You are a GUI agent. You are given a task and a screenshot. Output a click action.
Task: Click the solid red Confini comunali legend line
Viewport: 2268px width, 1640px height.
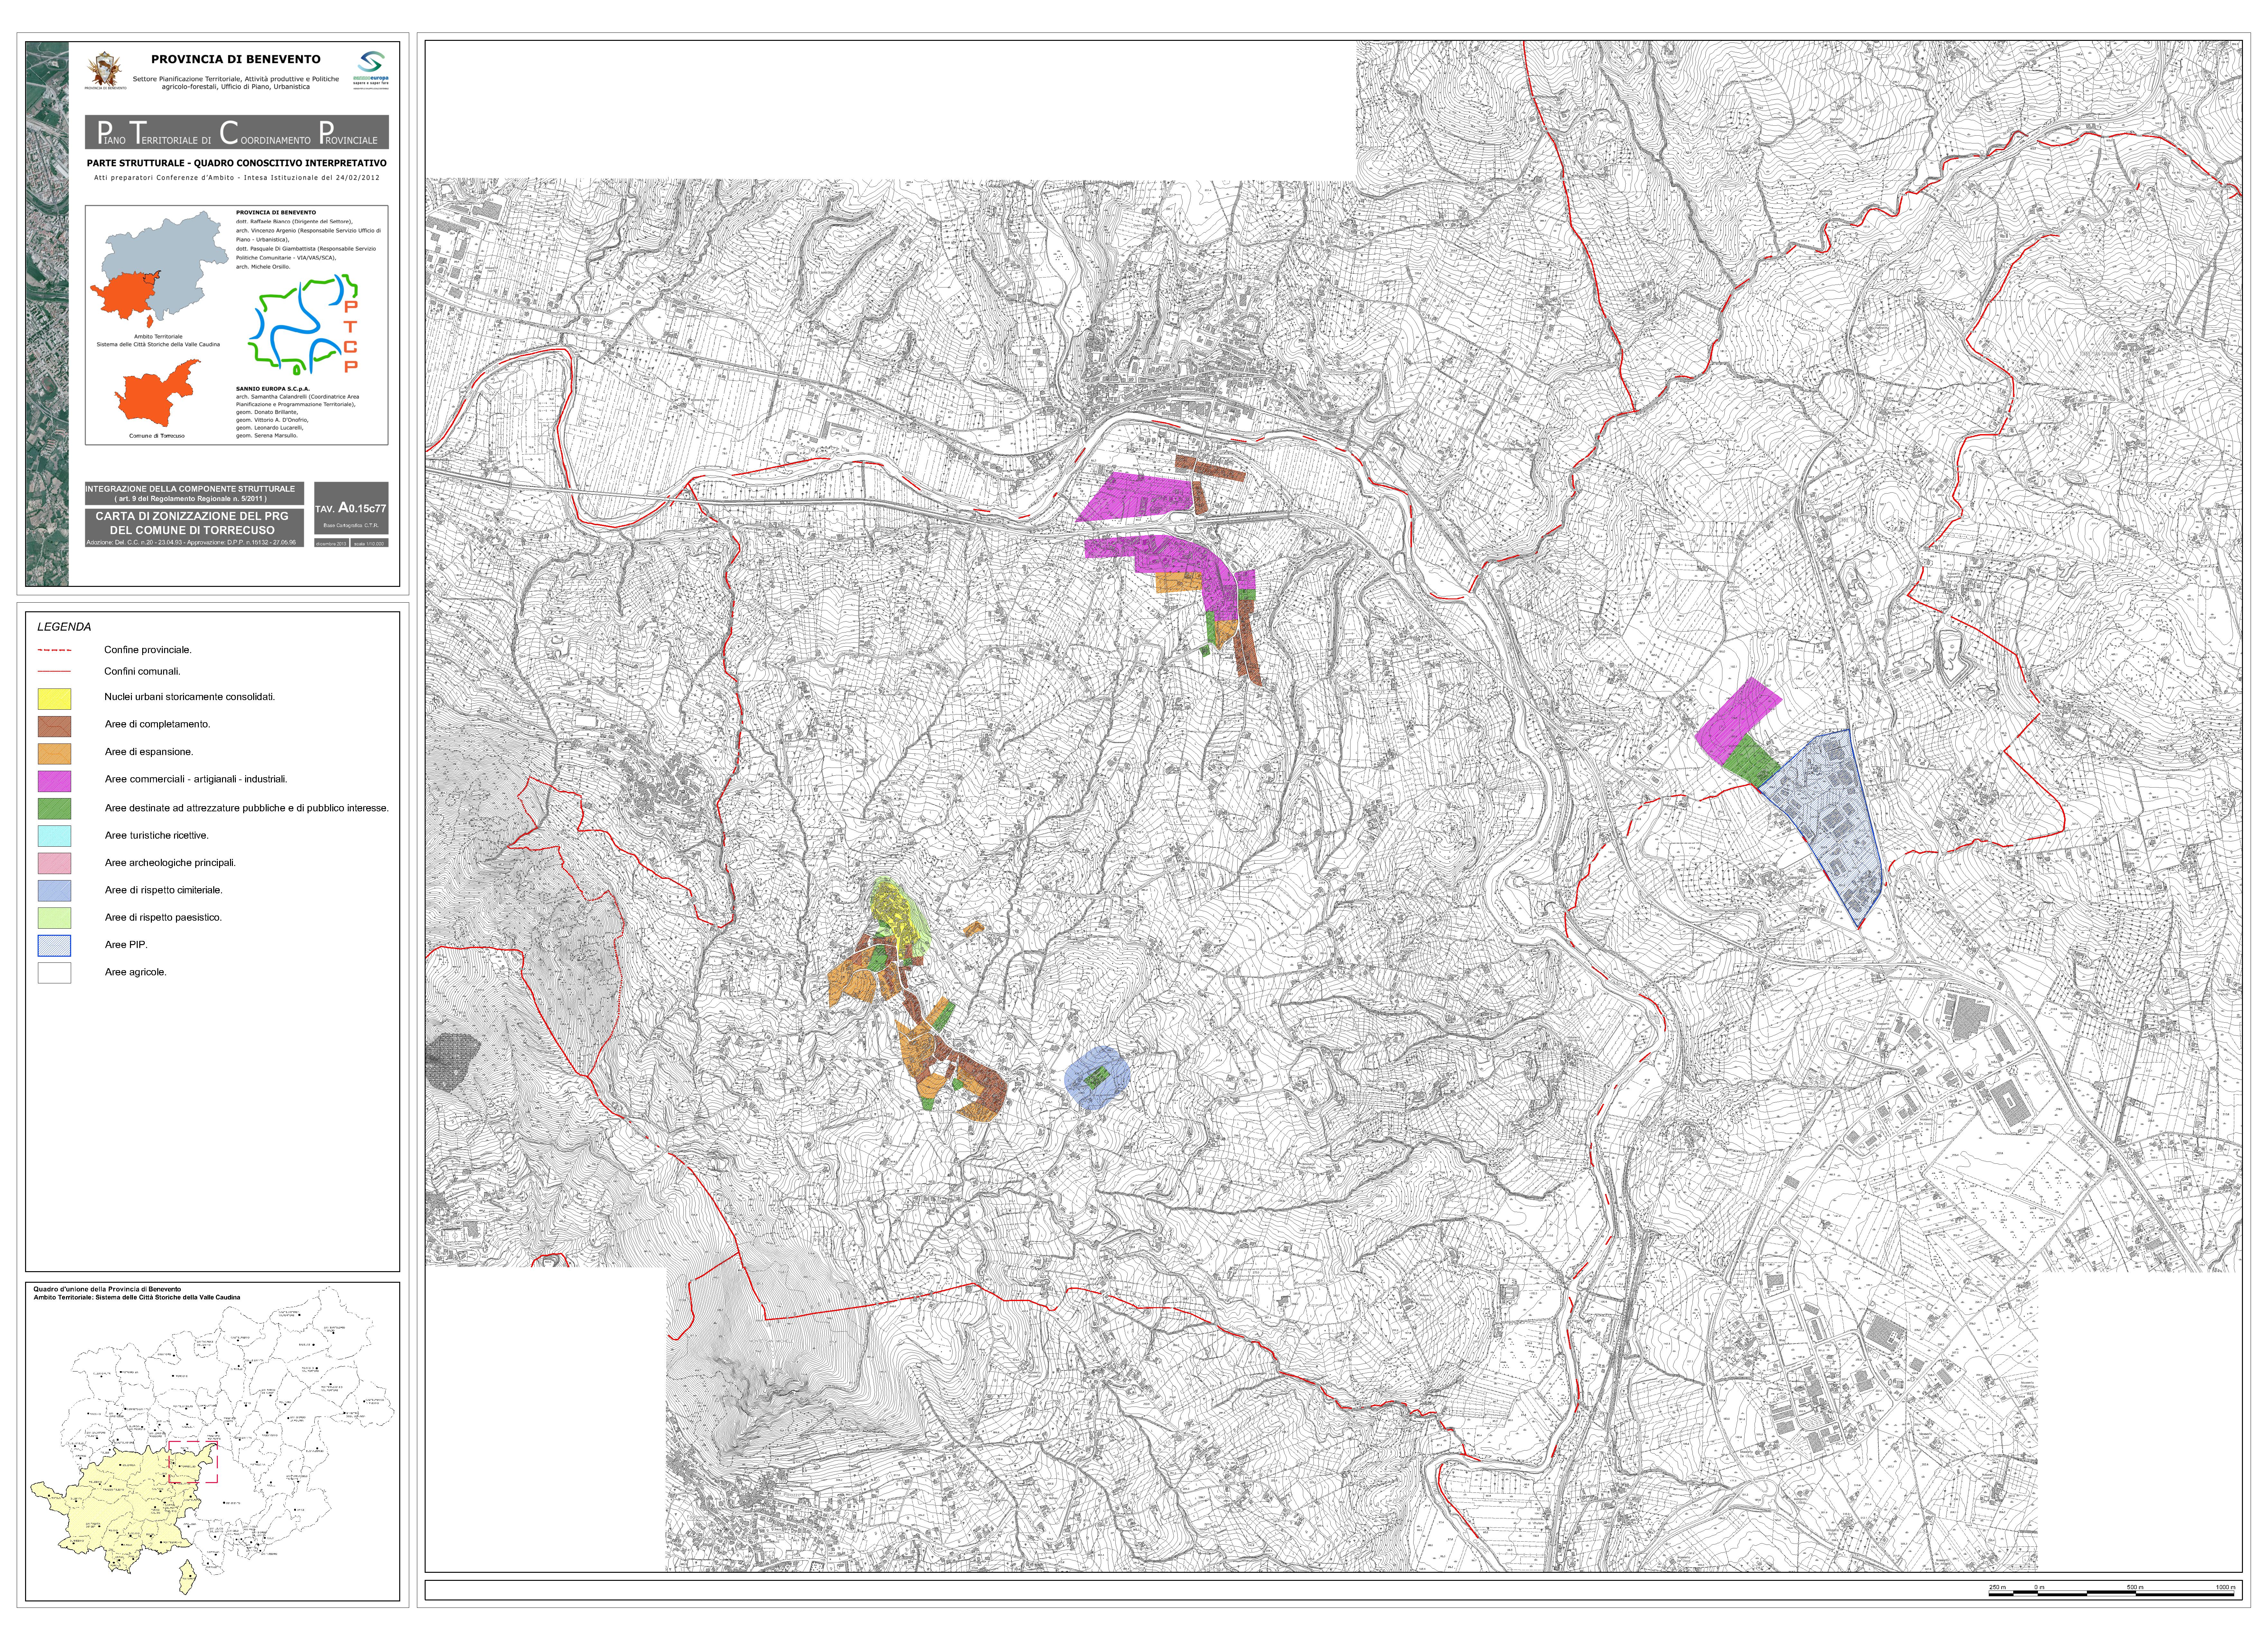pyautogui.click(x=54, y=671)
